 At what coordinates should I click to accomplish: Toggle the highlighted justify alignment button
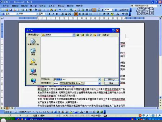[76, 14]
